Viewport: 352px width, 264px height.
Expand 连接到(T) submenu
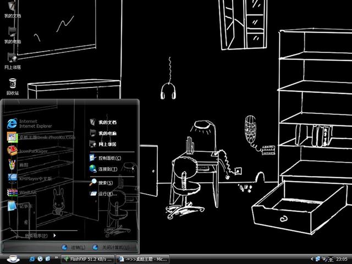coord(112,169)
